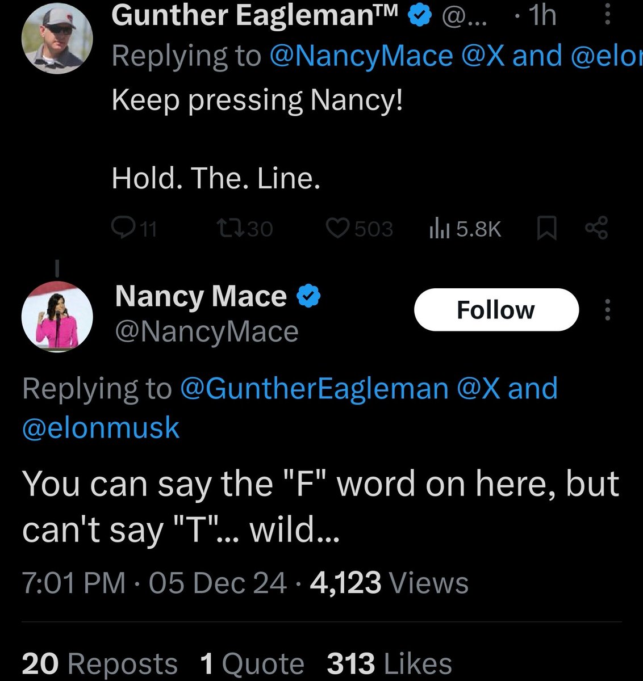Bookmark Gunther Eagleman's reply
The image size is (643, 681).
546,228
